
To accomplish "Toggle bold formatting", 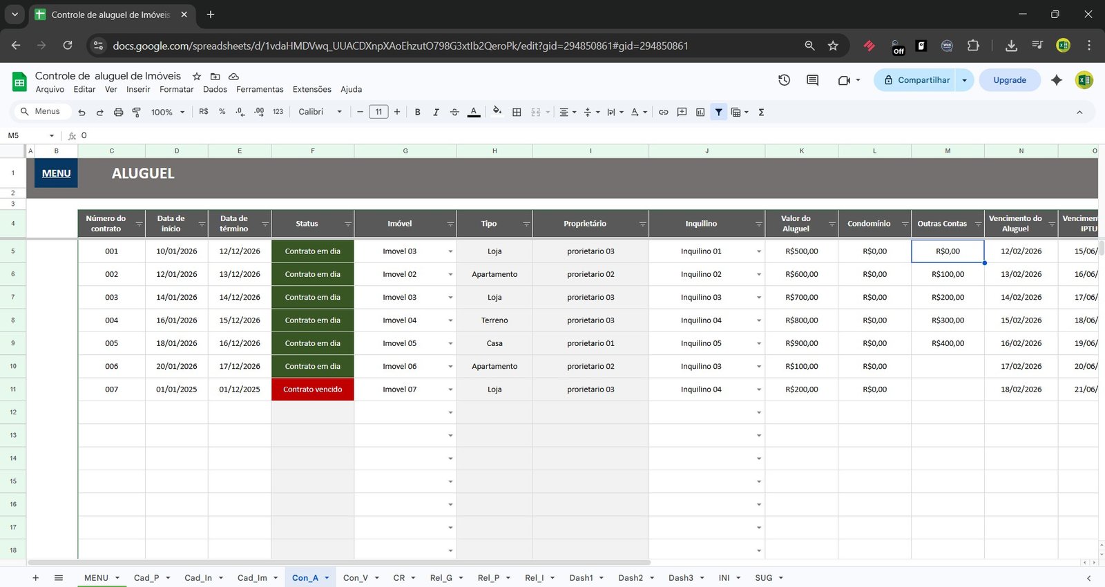I will pos(417,112).
